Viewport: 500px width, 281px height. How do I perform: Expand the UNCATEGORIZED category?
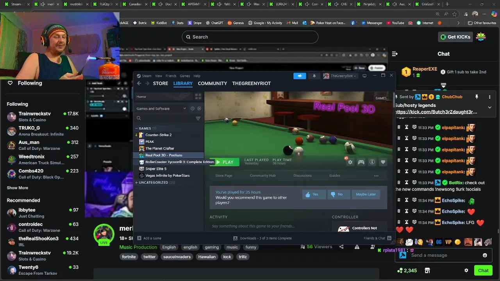(136, 183)
